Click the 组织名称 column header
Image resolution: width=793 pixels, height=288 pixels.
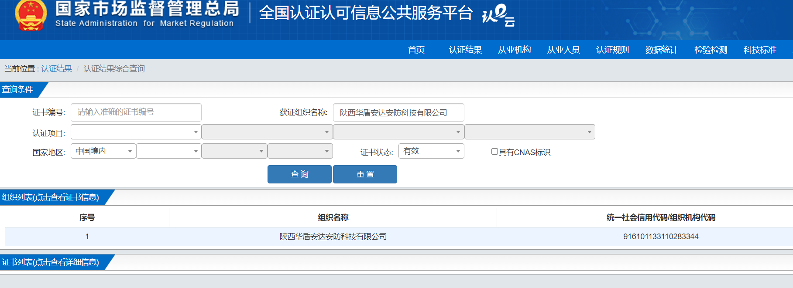[x=333, y=217]
